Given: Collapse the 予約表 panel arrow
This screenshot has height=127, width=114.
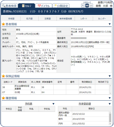Looking at the screenshot, I should [x=54, y=104].
